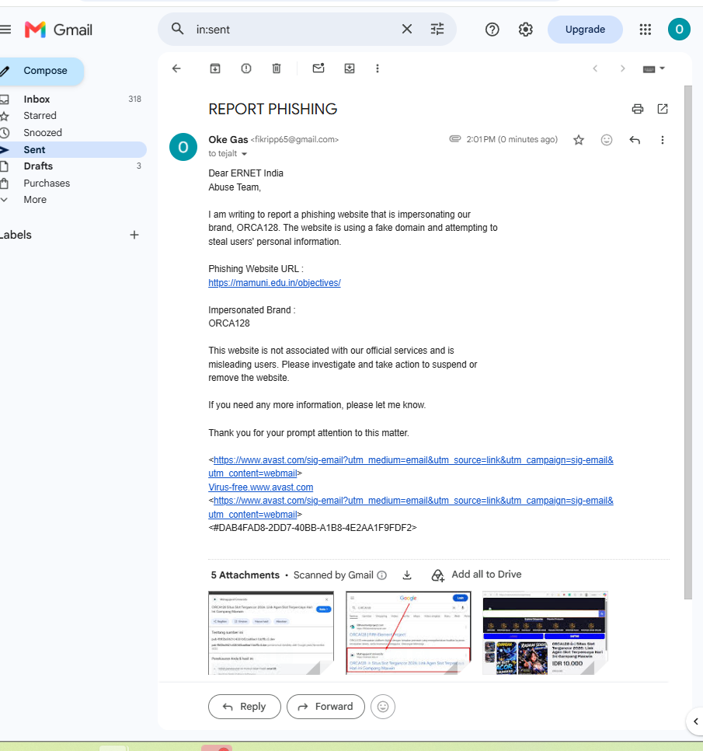Click the Compose button

point(42,71)
